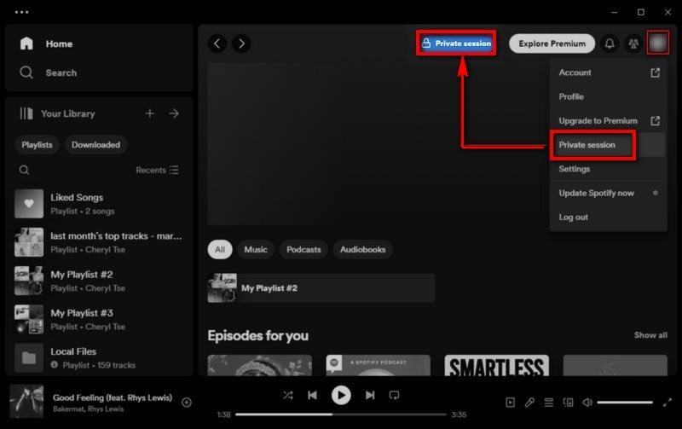
Task: Search within Your Library magnifier
Action: coord(25,170)
